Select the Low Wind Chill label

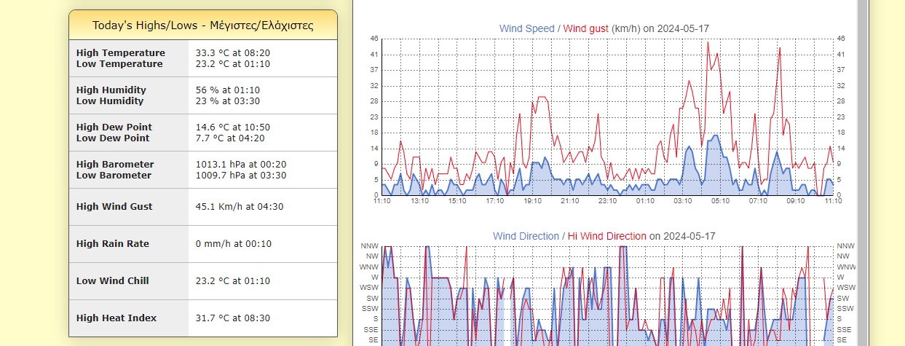point(112,281)
